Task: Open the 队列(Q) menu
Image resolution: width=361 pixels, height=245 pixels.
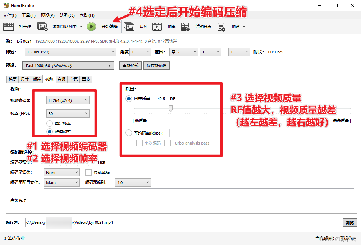Action: pyautogui.click(x=67, y=15)
